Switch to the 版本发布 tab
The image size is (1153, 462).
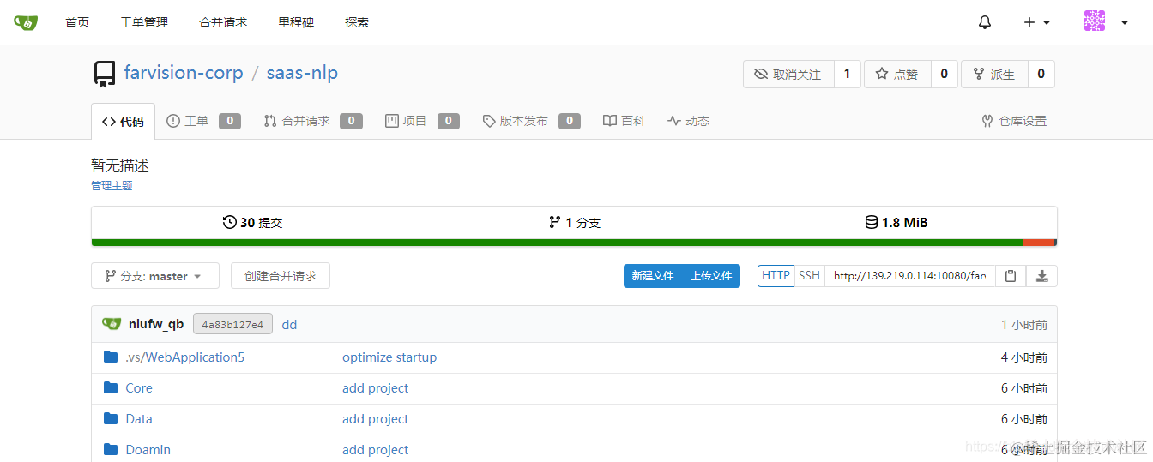point(531,121)
